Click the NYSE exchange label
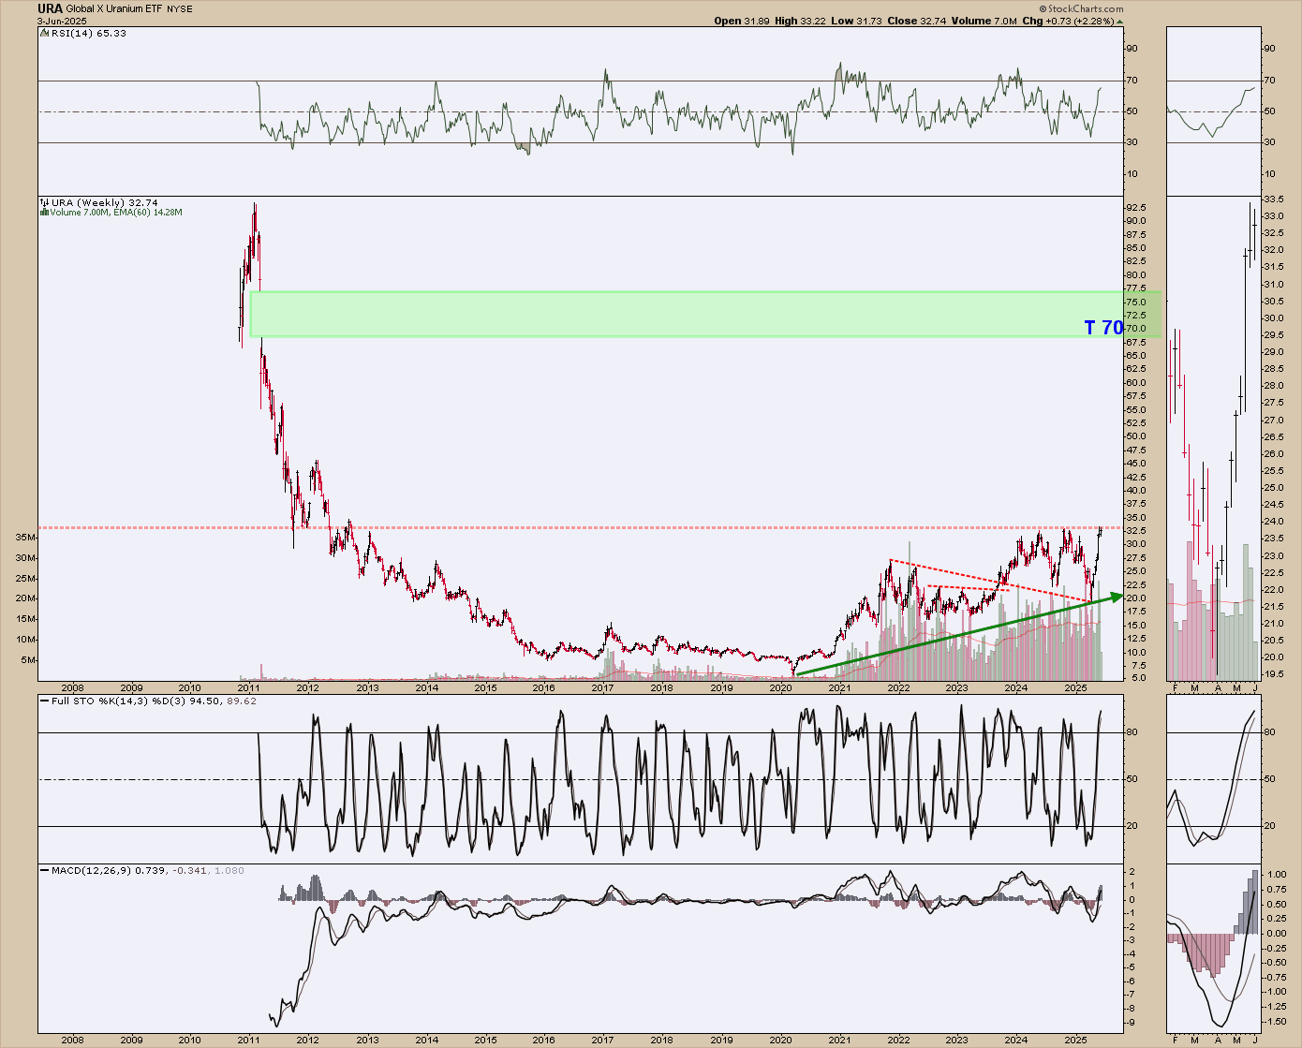The height and width of the screenshot is (1048, 1302). coord(179,9)
